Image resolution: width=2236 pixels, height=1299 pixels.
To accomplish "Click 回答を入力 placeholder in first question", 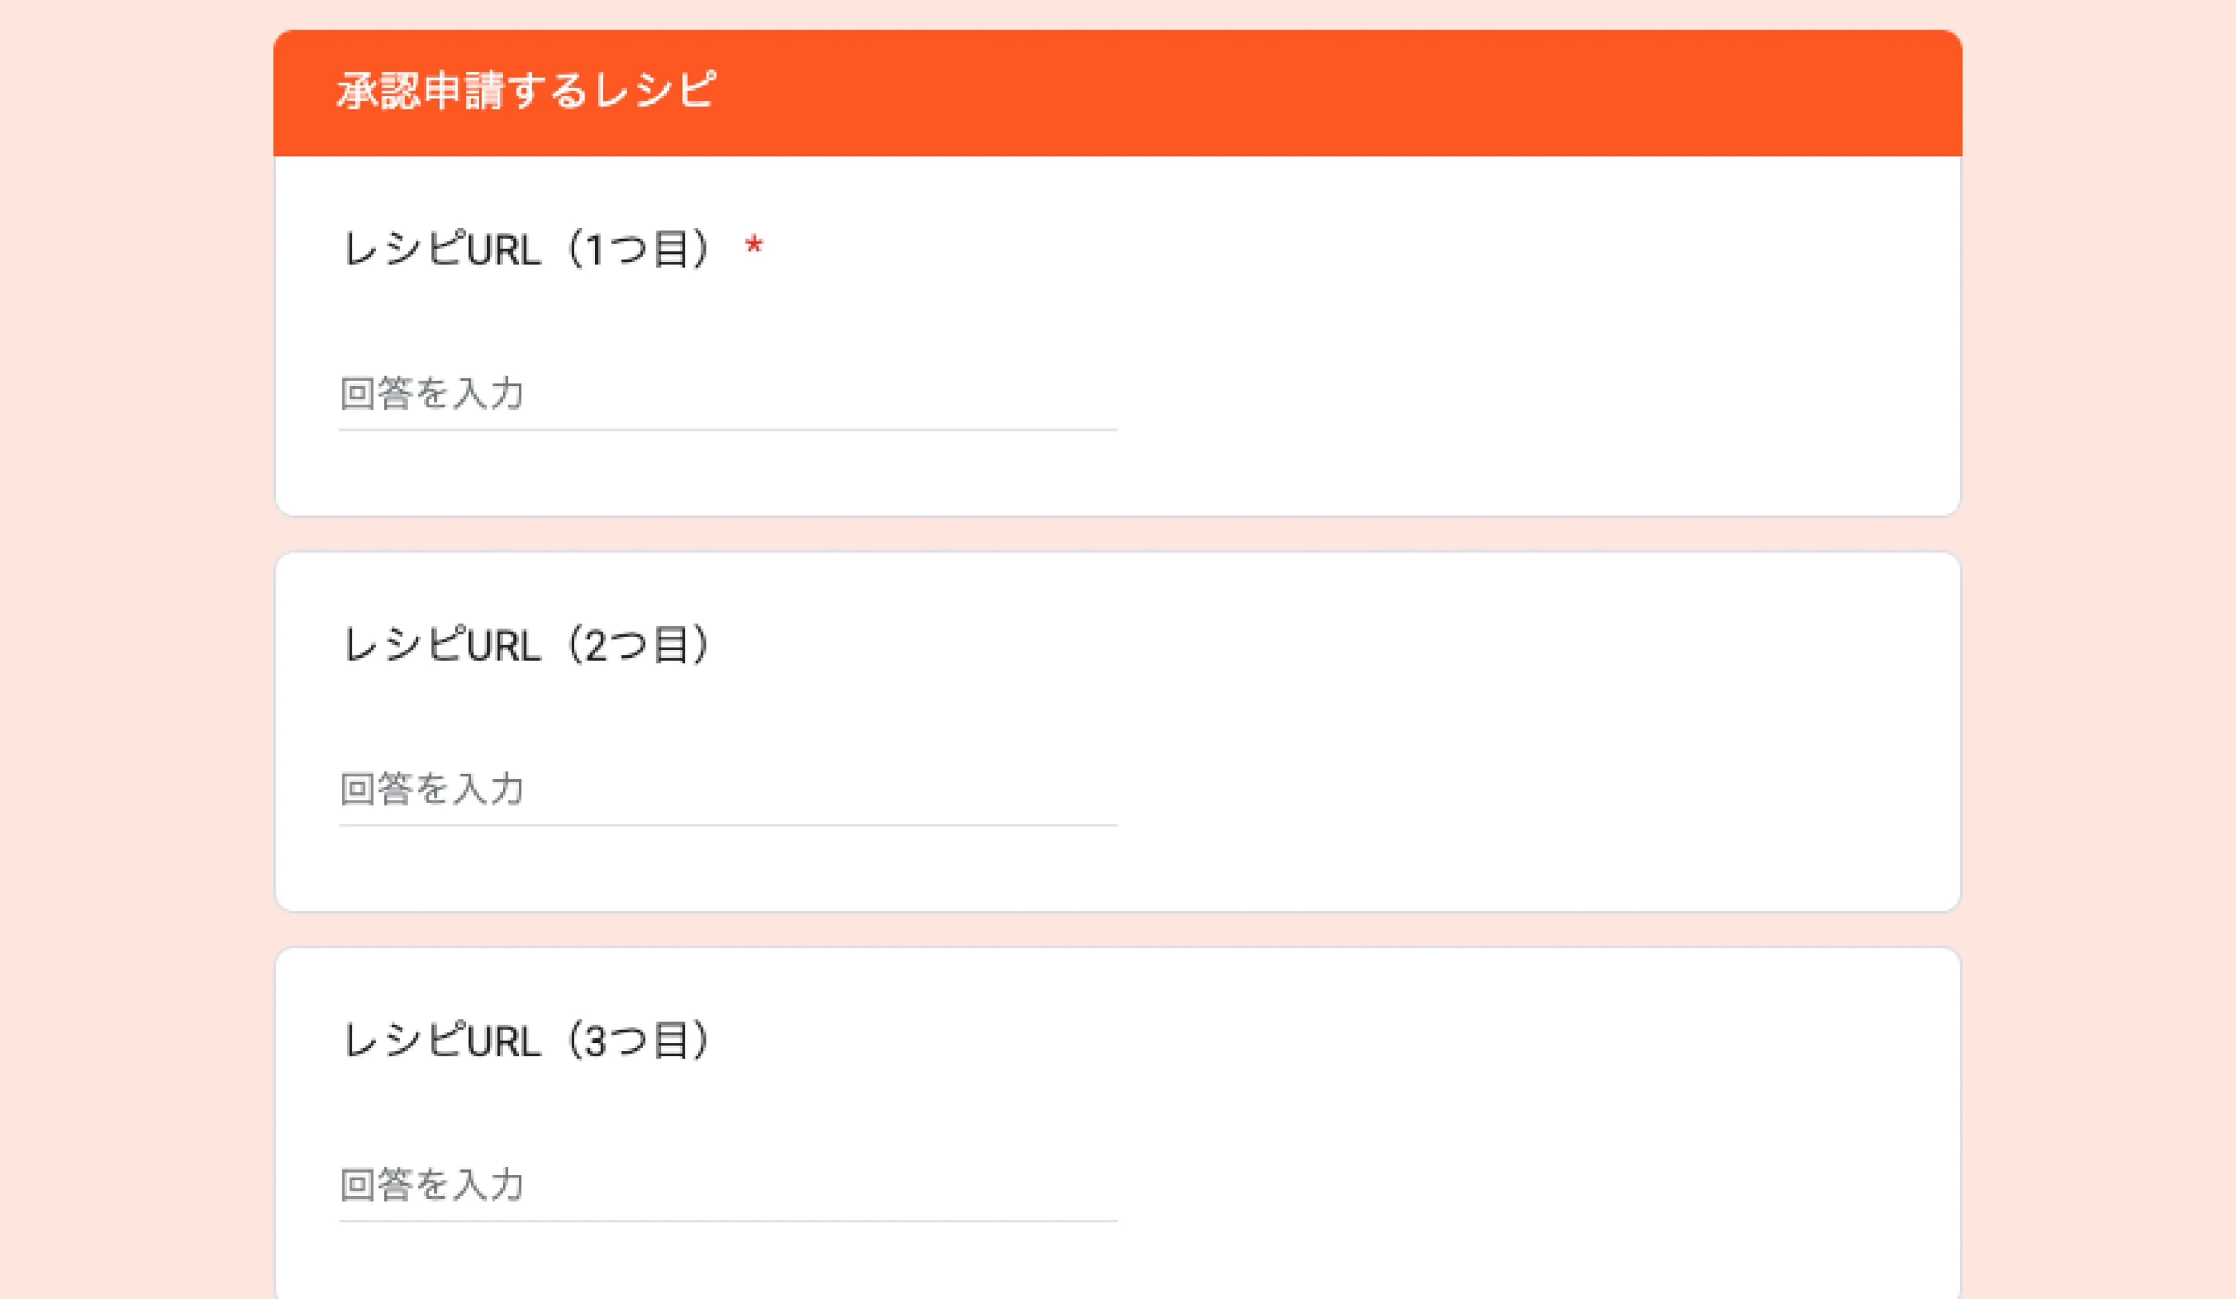I will coord(432,393).
